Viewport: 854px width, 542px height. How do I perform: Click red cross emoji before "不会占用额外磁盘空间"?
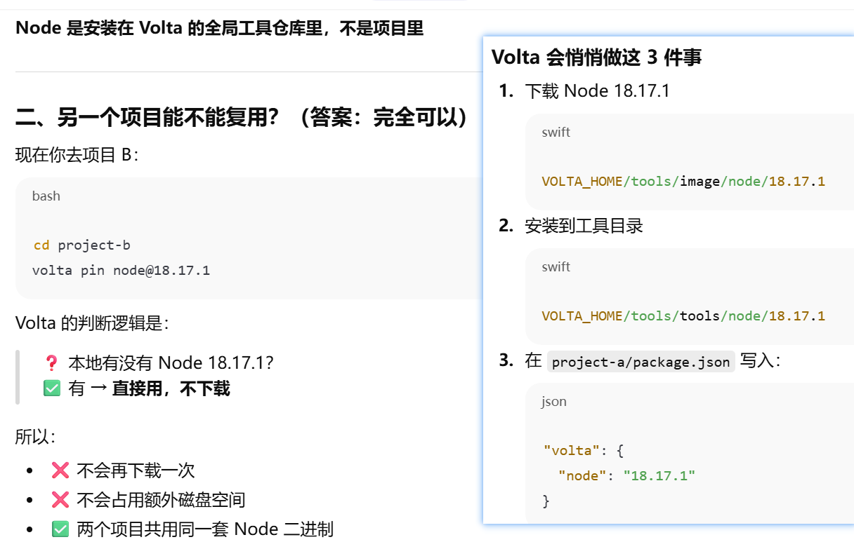coord(60,500)
